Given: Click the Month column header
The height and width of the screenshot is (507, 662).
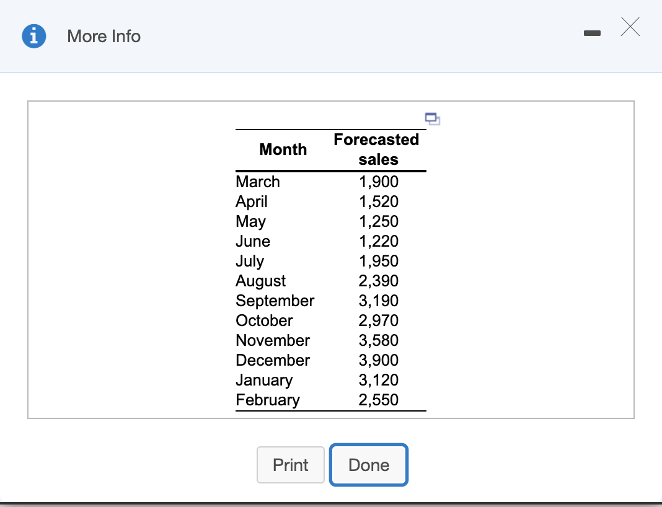Looking at the screenshot, I should [x=283, y=149].
